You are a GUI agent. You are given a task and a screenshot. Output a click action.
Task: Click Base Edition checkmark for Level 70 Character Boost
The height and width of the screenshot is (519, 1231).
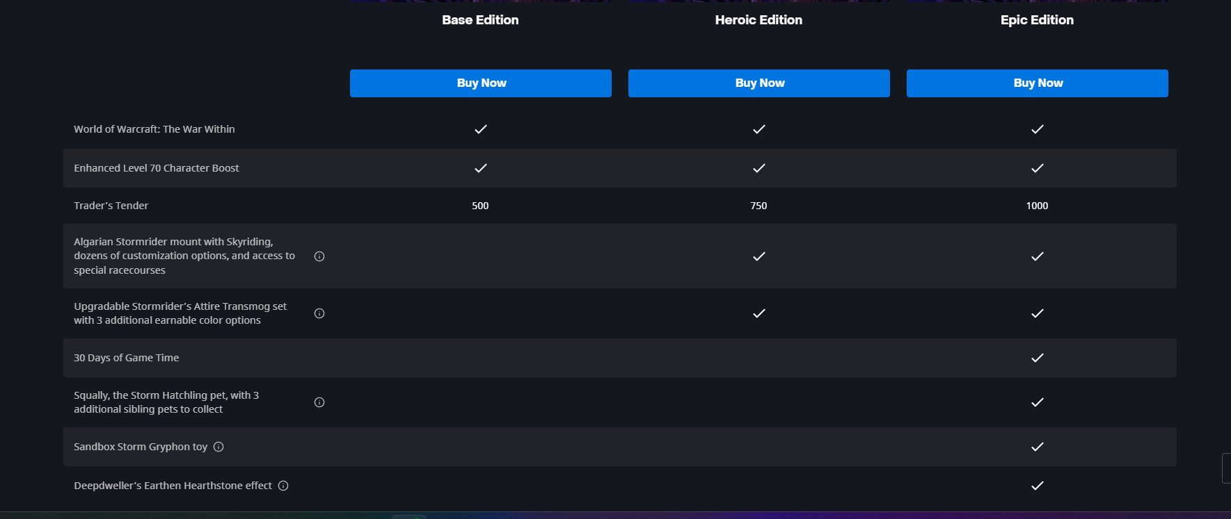[480, 168]
